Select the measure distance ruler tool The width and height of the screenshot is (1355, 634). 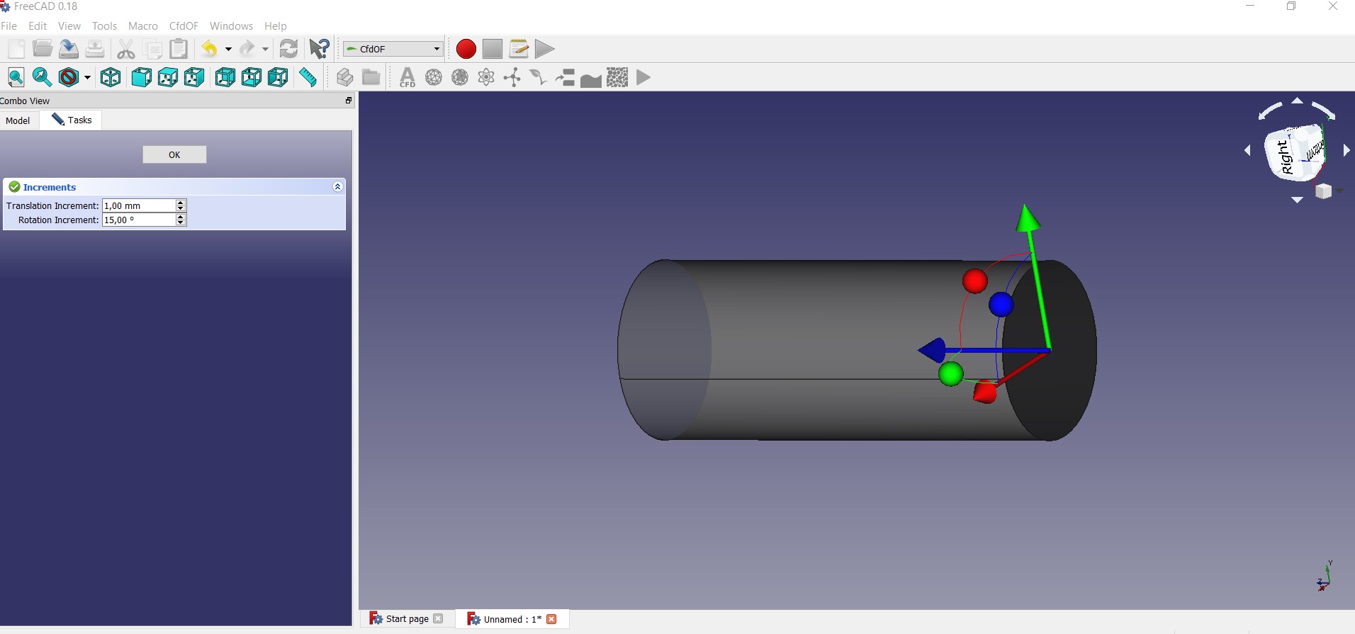click(308, 77)
